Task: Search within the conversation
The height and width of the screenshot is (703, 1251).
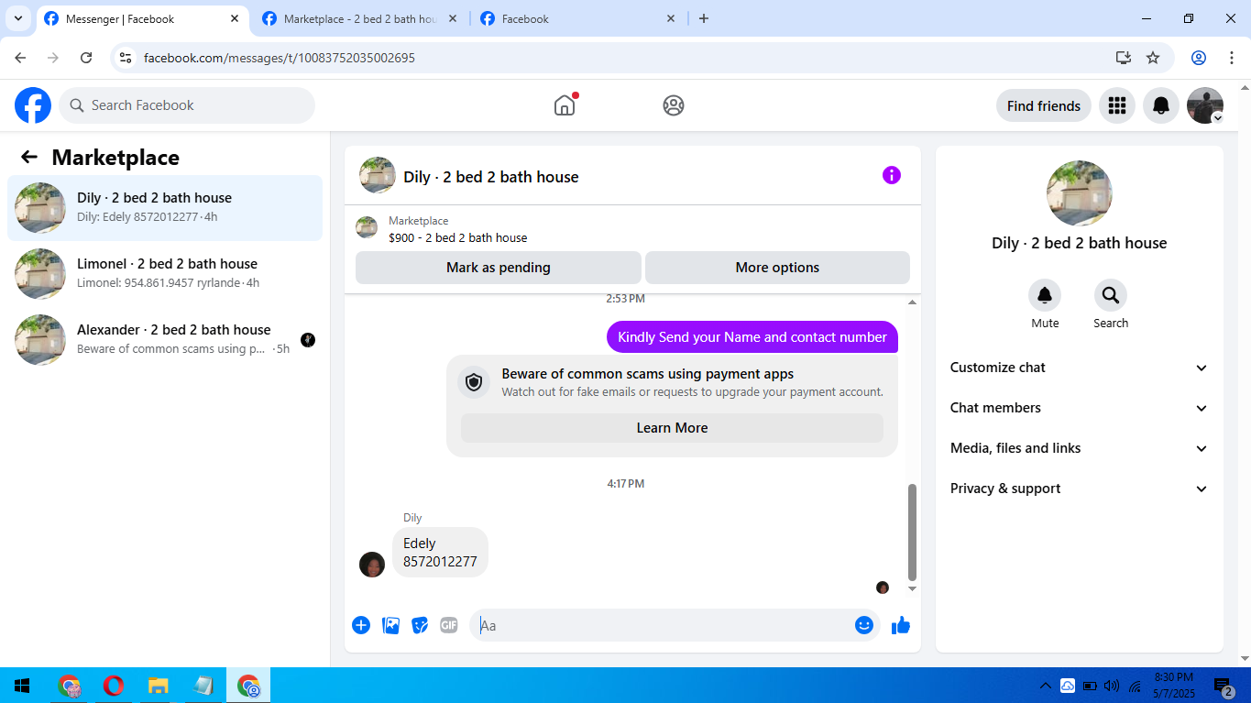Action: (1111, 295)
